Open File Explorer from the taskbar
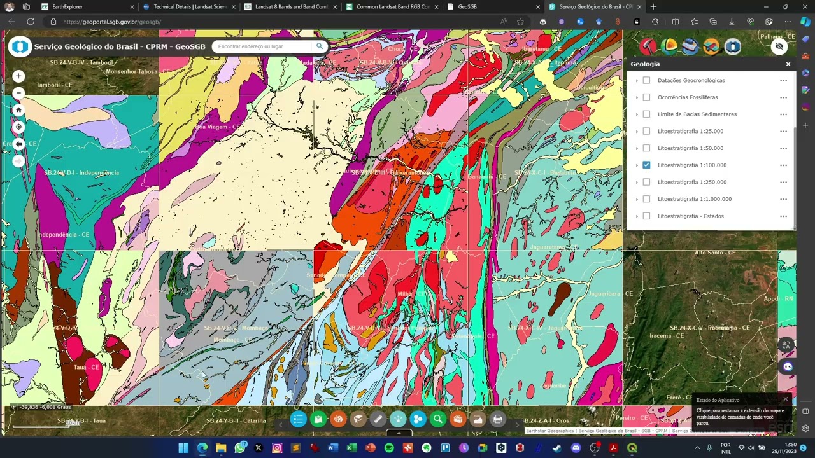 [x=221, y=448]
